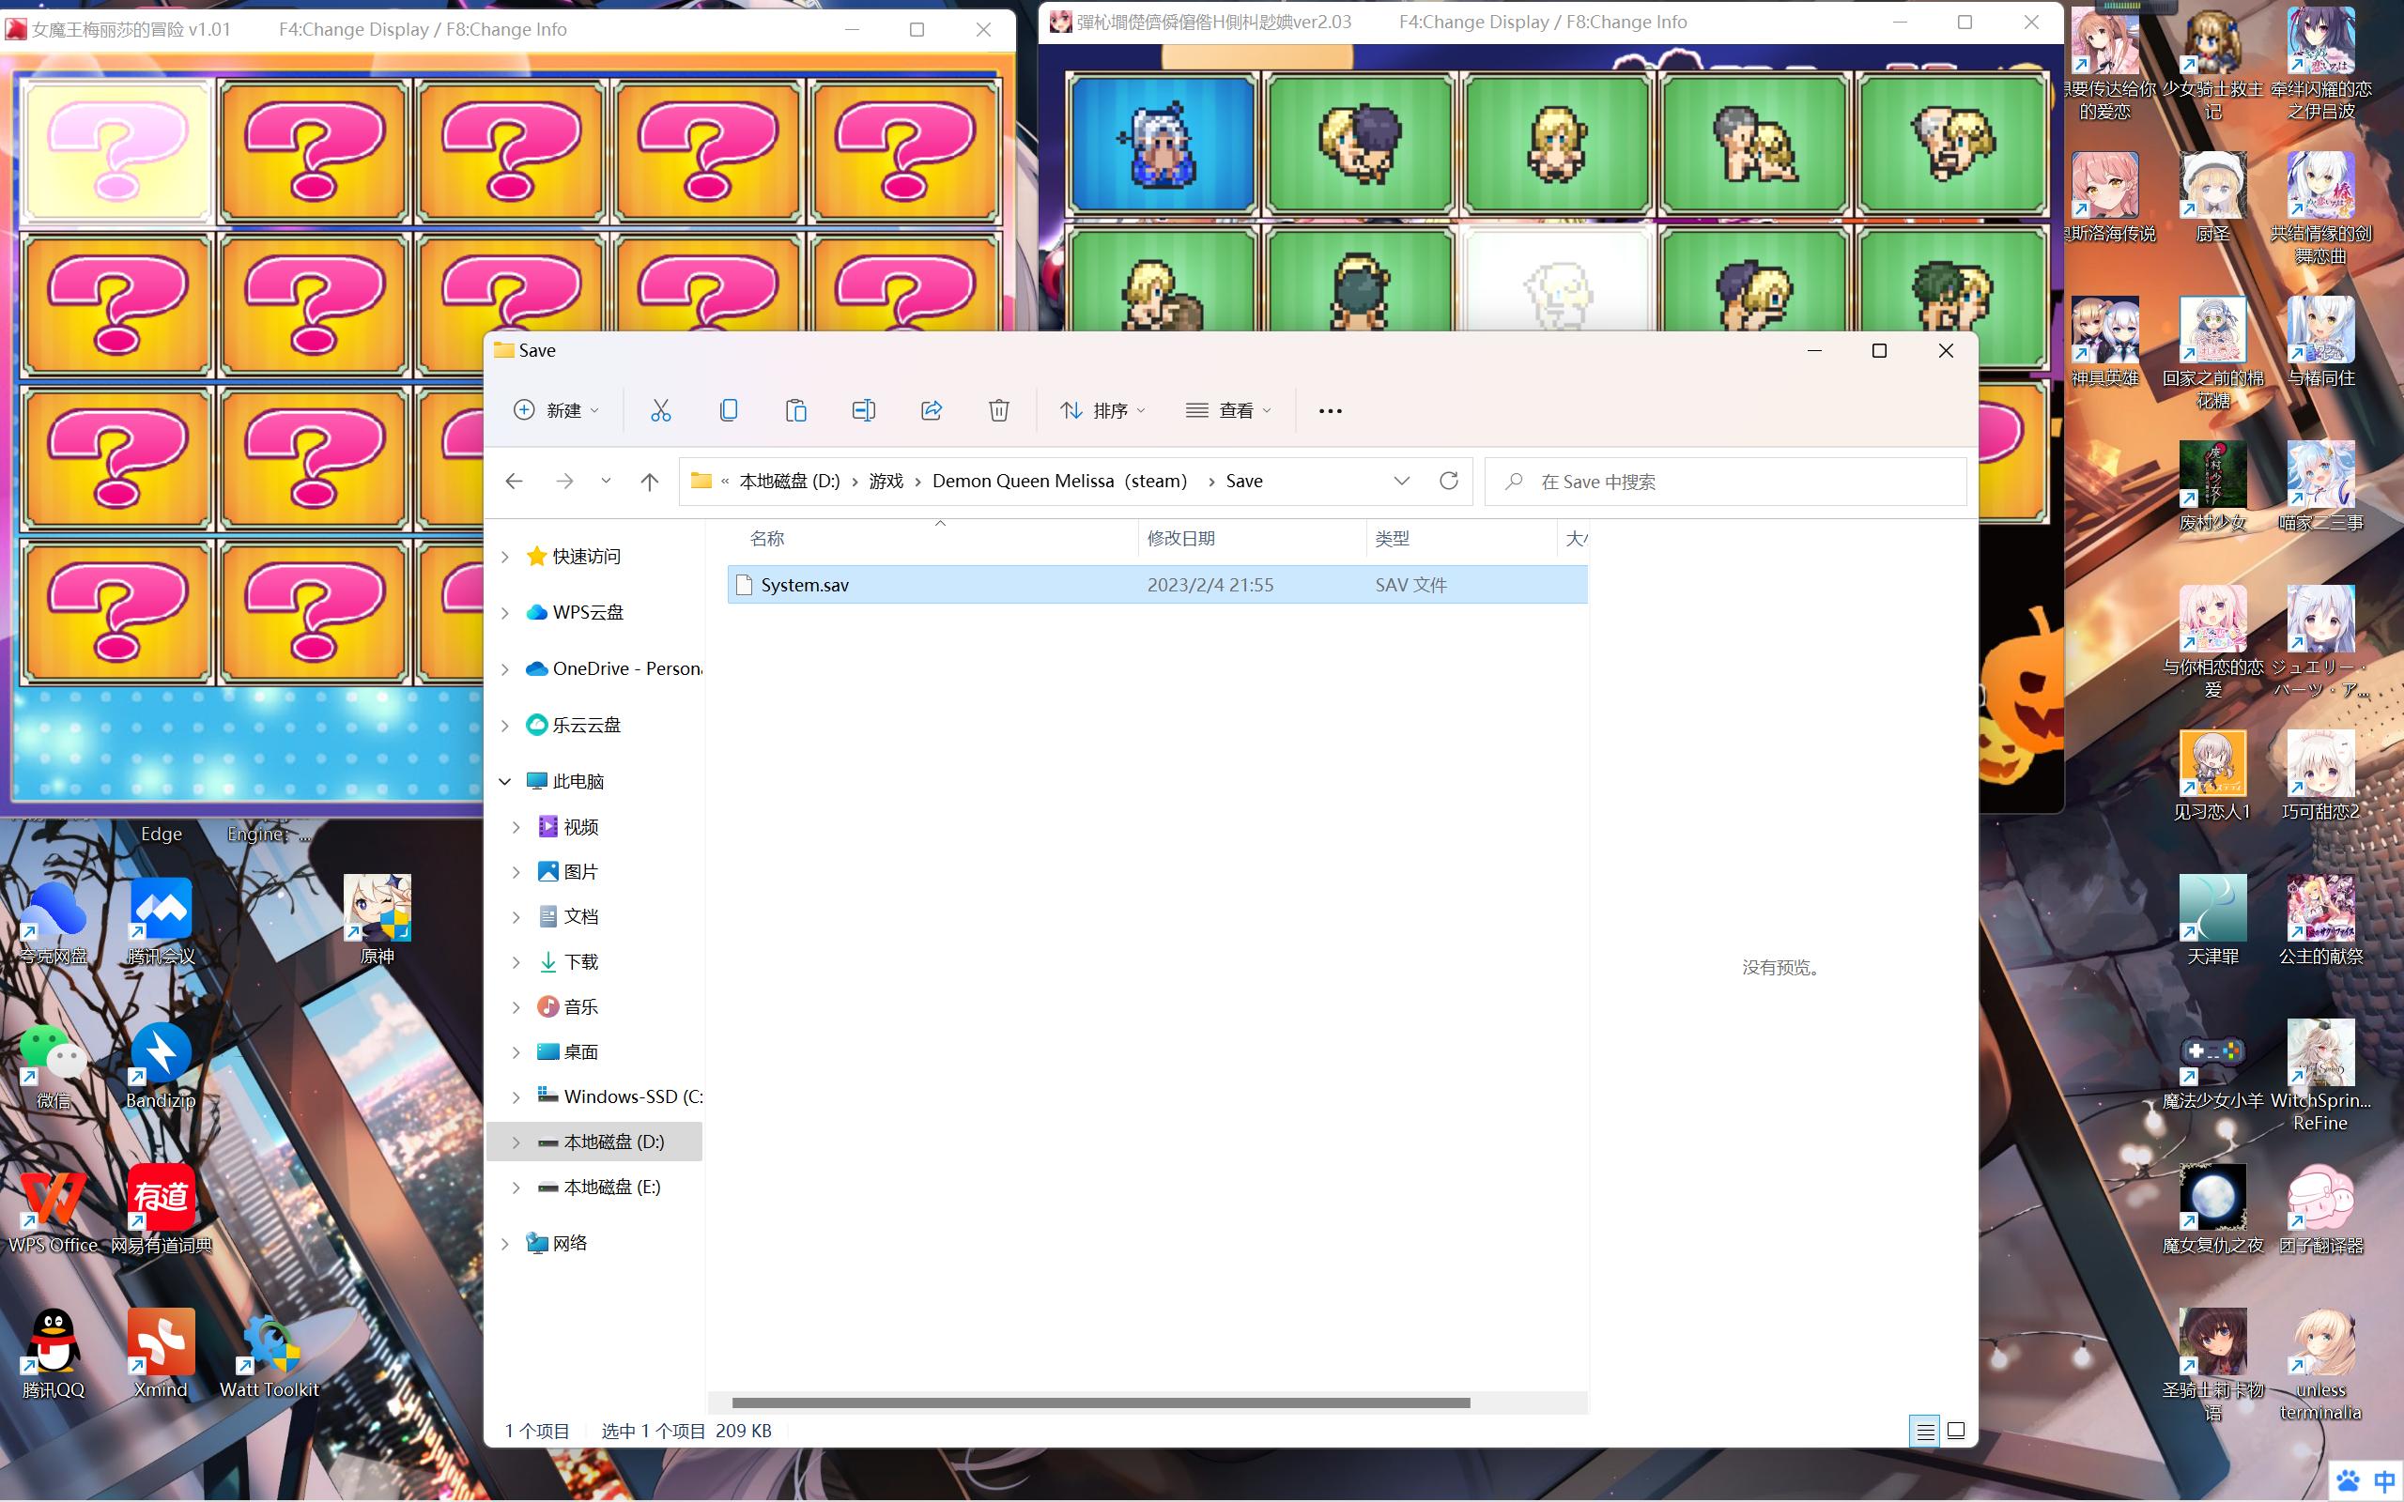Collapse the 此电脑 tree node

pyautogui.click(x=504, y=782)
